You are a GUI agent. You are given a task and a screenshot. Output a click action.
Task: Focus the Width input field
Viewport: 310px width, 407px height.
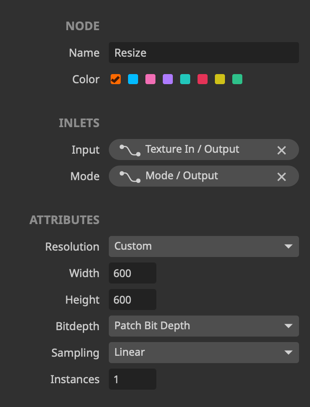[x=133, y=273]
